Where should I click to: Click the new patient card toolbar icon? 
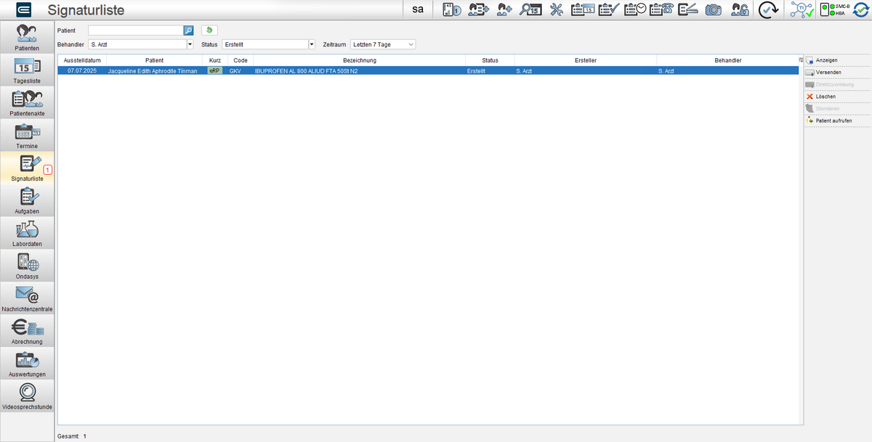pyautogui.click(x=478, y=9)
